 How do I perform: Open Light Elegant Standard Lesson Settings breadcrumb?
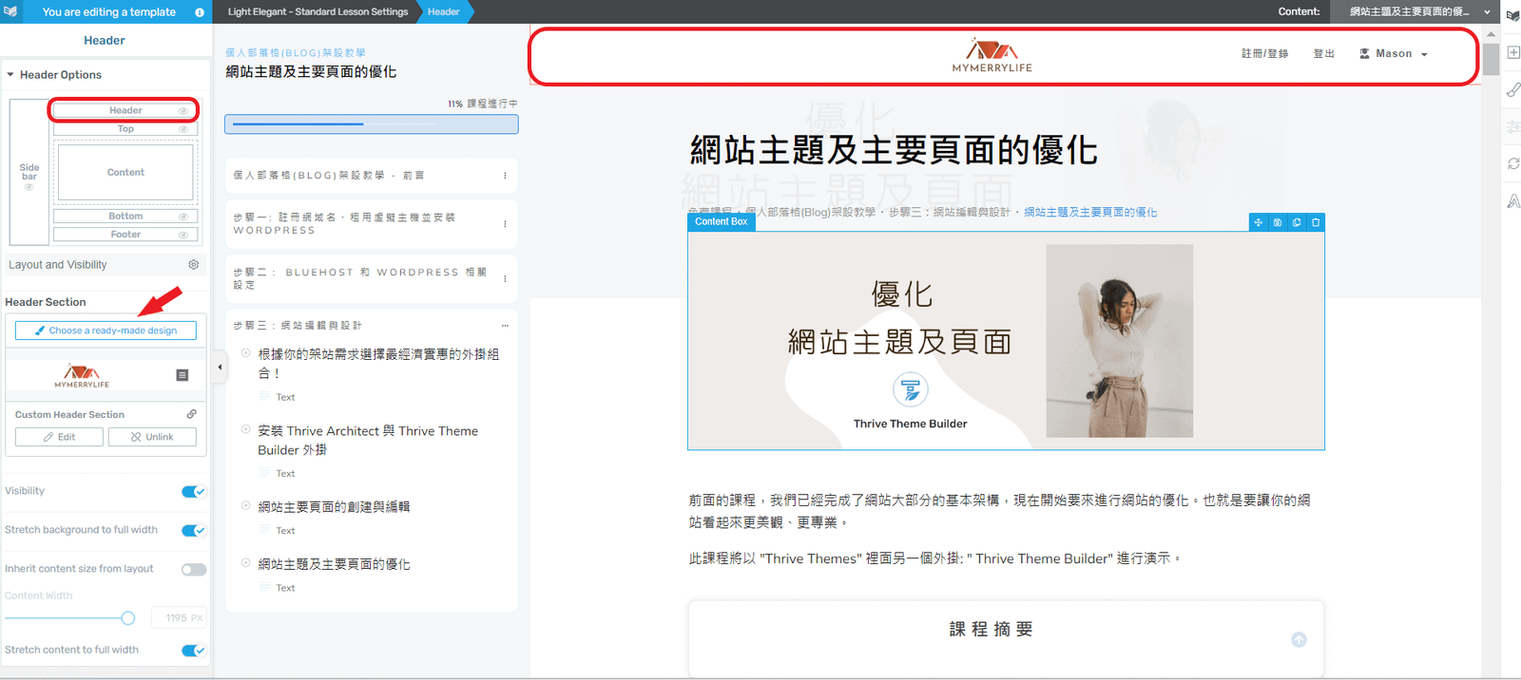318,11
